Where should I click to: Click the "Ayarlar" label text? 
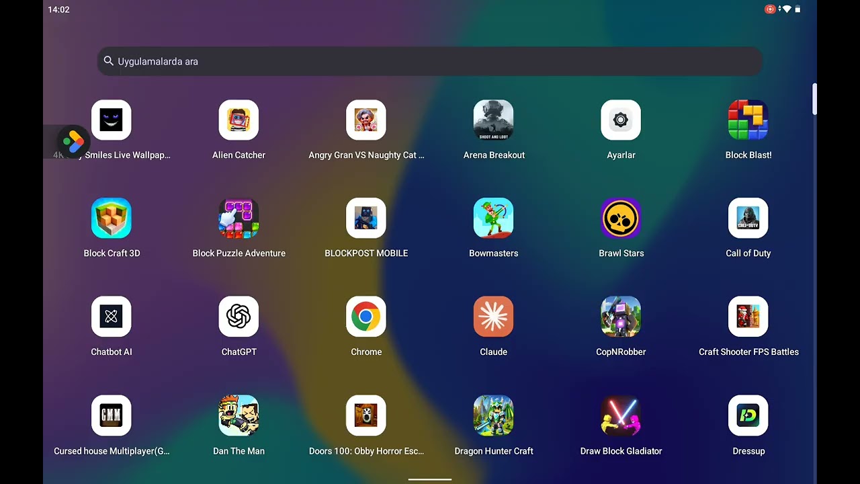click(621, 155)
